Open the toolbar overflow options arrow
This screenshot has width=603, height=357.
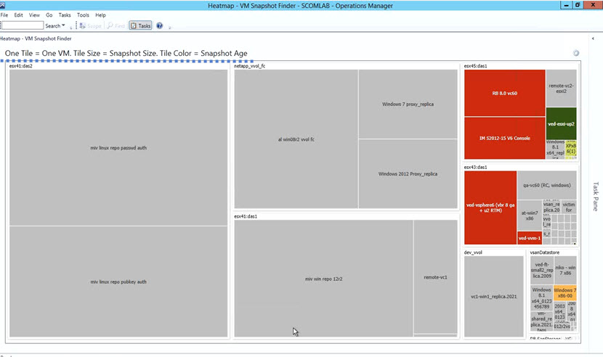tap(169, 28)
